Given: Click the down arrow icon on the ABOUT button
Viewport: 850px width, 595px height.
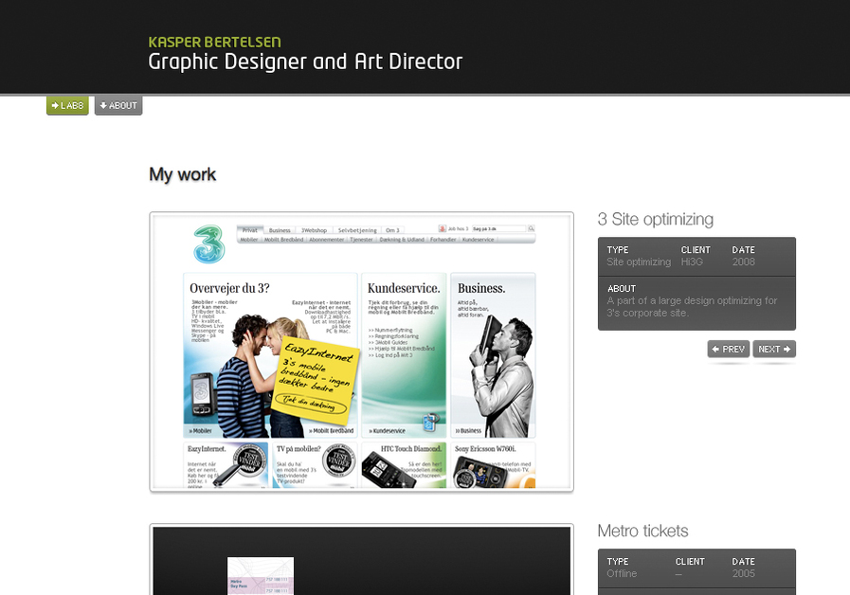Looking at the screenshot, I should [101, 105].
